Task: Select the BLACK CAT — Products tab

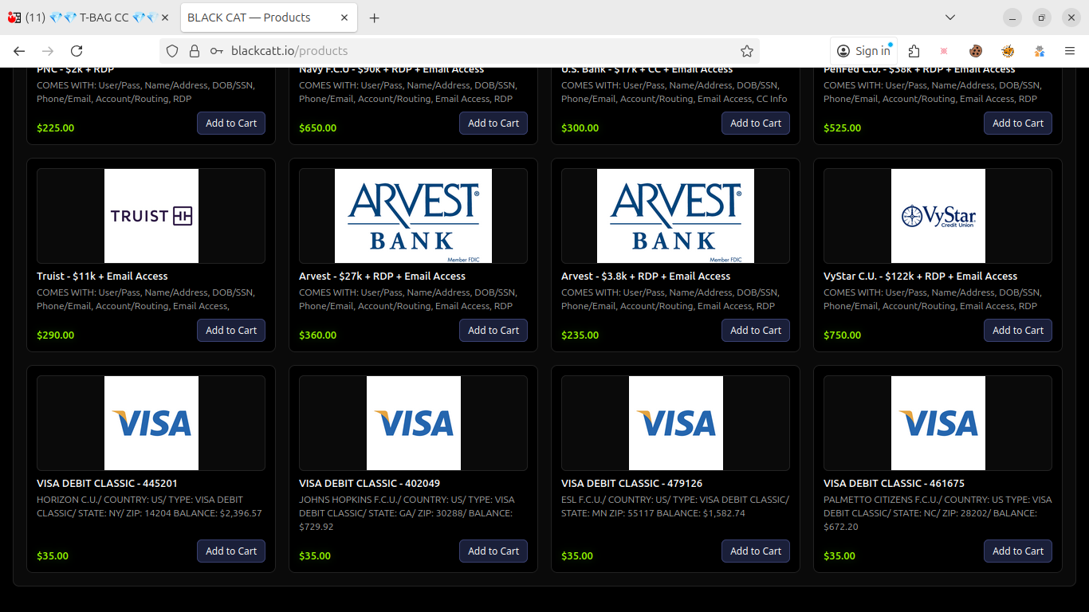Action: pyautogui.click(x=255, y=18)
